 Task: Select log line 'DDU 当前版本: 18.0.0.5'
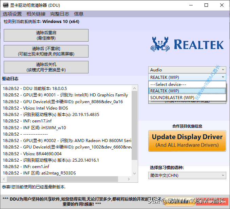point(35,89)
